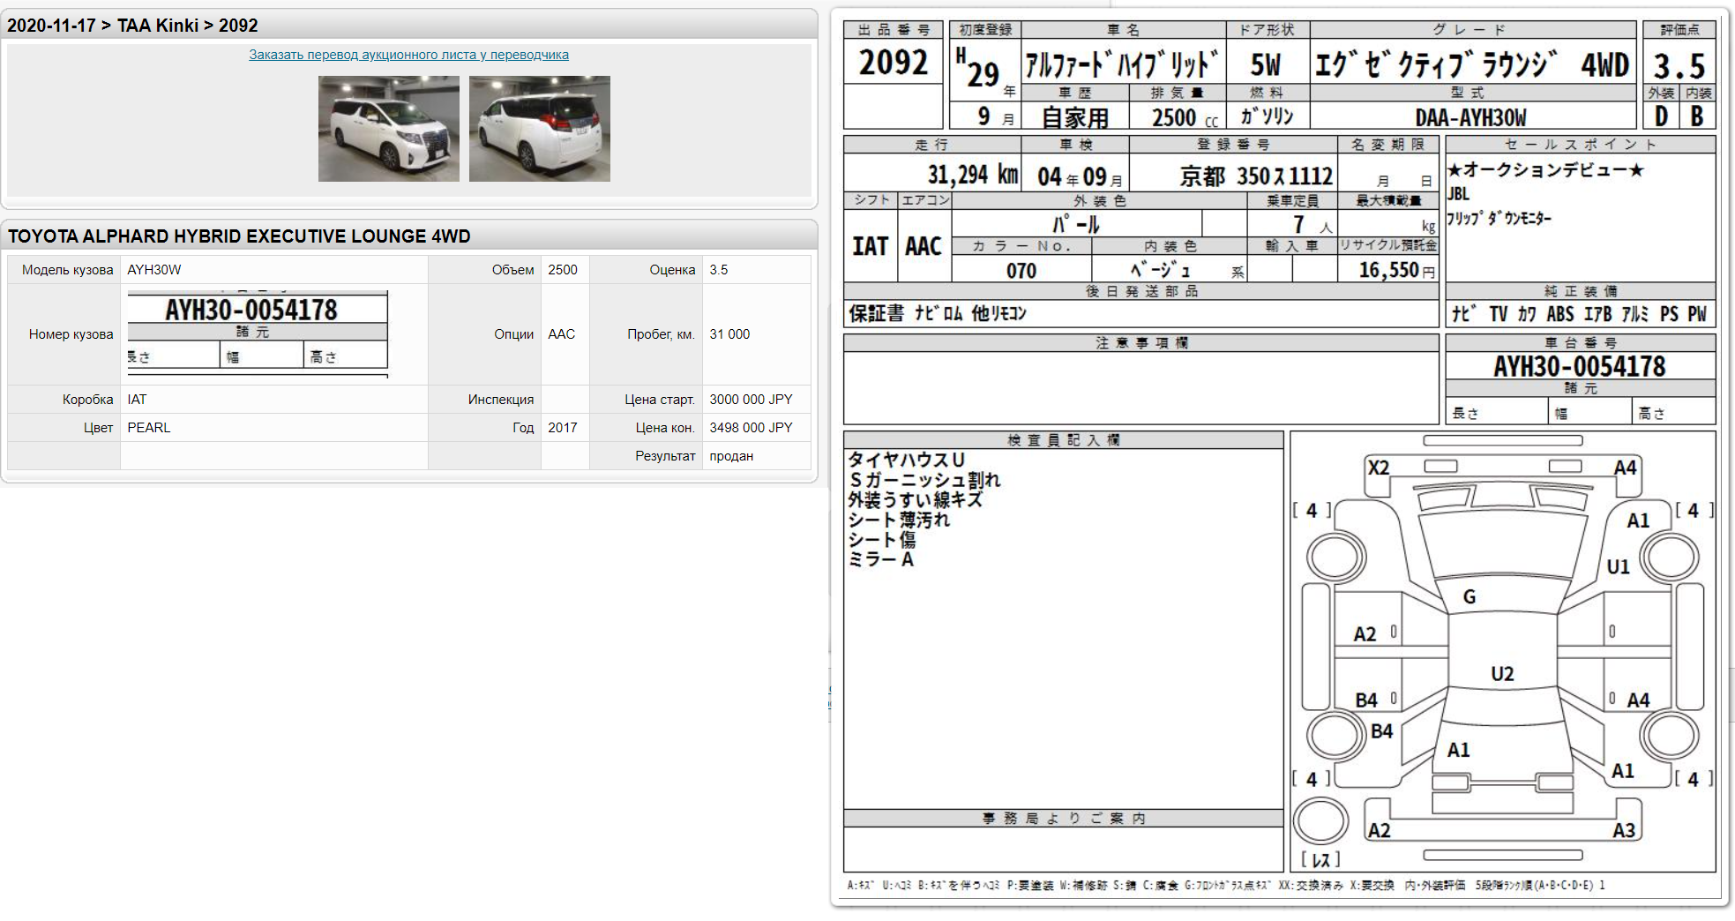Select engine volume value 2500 in table
1735x921 pixels.
(563, 270)
